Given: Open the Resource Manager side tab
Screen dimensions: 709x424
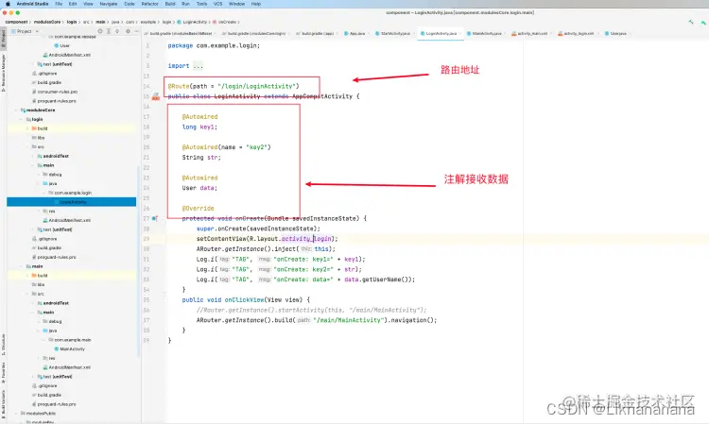Looking at the screenshot, I should coord(3,73).
